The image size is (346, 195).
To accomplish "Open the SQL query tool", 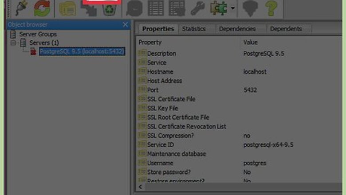I will point(134,8).
